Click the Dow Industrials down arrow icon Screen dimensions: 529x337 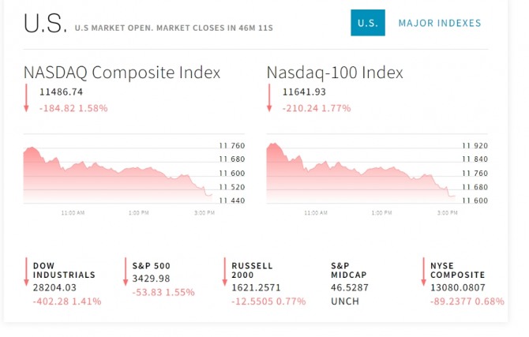coord(26,271)
